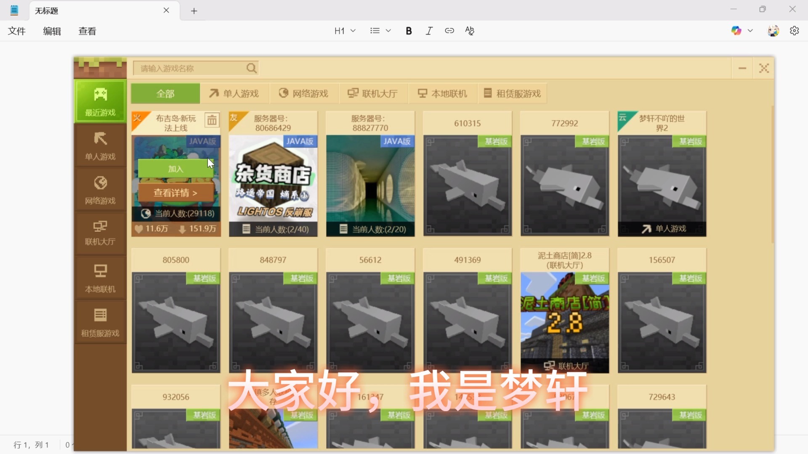Open the 772992 game thumbnail
The image size is (808, 454).
[565, 185]
